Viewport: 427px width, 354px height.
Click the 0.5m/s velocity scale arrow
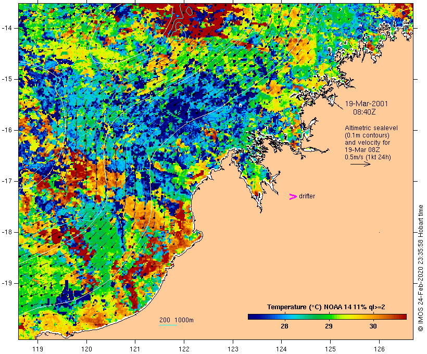click(360, 164)
